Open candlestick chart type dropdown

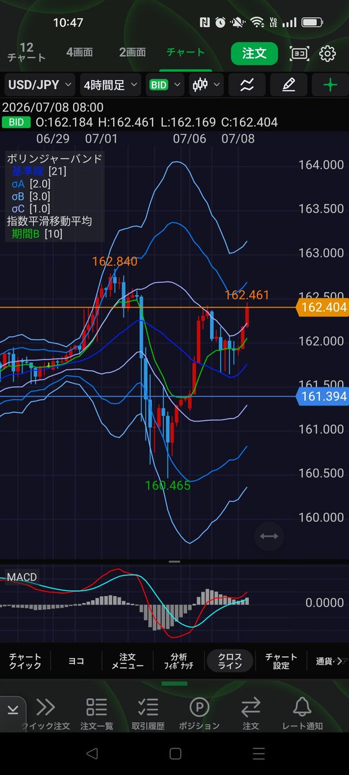tap(207, 85)
